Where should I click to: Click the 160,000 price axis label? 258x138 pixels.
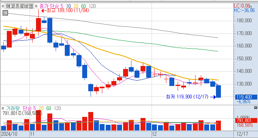point(244,46)
